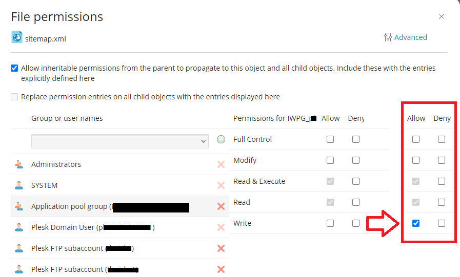Check Full Control Allow in highlighted column
The image size is (460, 277).
pos(416,139)
